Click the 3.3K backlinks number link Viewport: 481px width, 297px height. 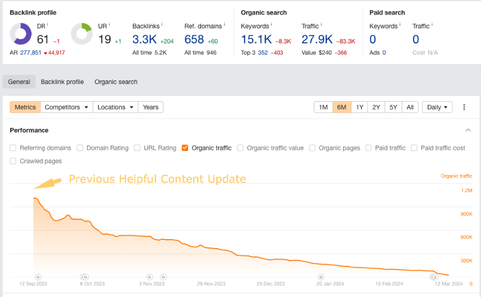145,39
